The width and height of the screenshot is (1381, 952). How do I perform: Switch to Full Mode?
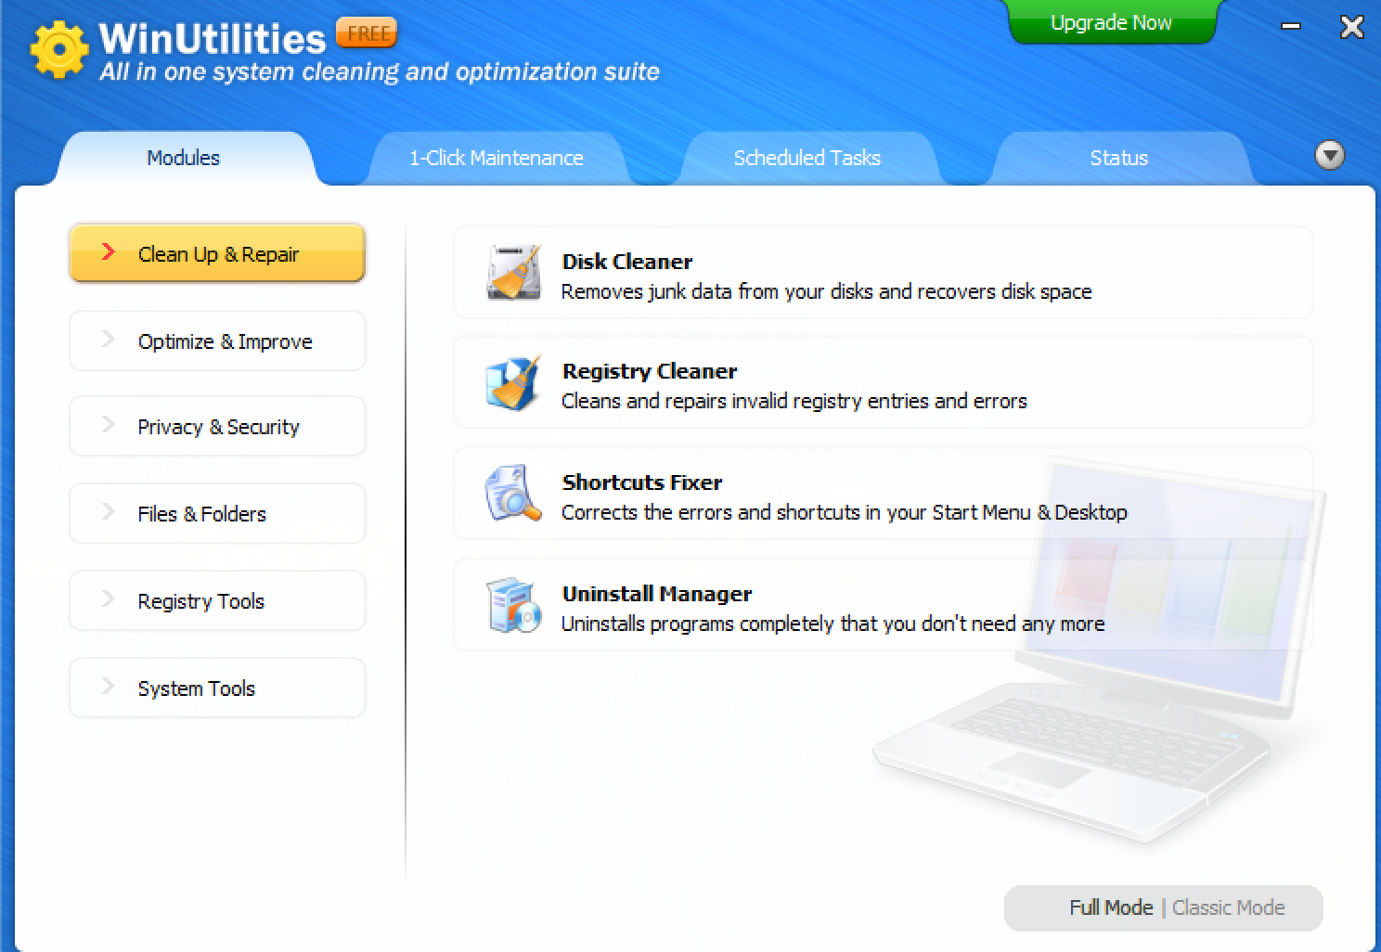click(1111, 907)
